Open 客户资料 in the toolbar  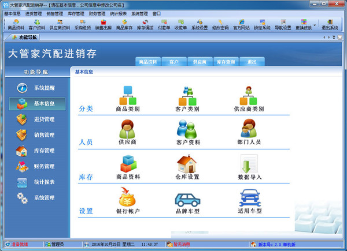tap(37, 24)
